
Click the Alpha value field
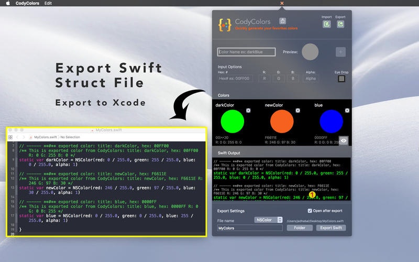click(311, 78)
